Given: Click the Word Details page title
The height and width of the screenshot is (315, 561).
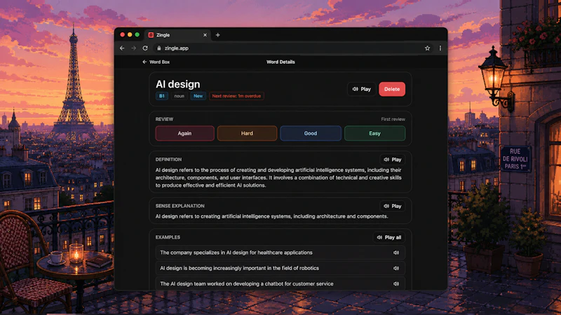Looking at the screenshot, I should pos(280,62).
